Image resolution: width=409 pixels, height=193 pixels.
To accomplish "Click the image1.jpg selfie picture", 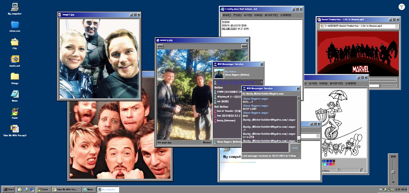I will click(99, 58).
